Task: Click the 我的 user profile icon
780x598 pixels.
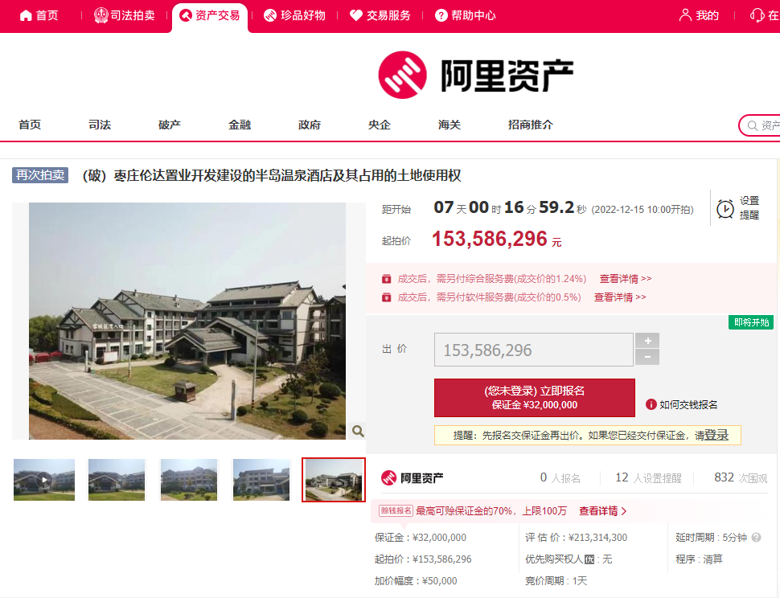Action: (685, 15)
